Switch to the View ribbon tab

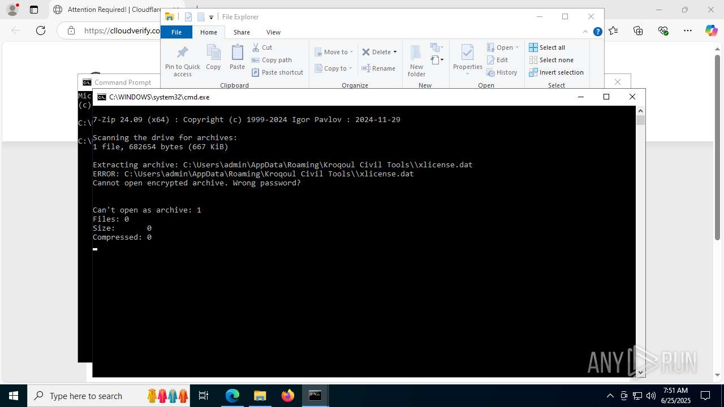click(x=273, y=32)
